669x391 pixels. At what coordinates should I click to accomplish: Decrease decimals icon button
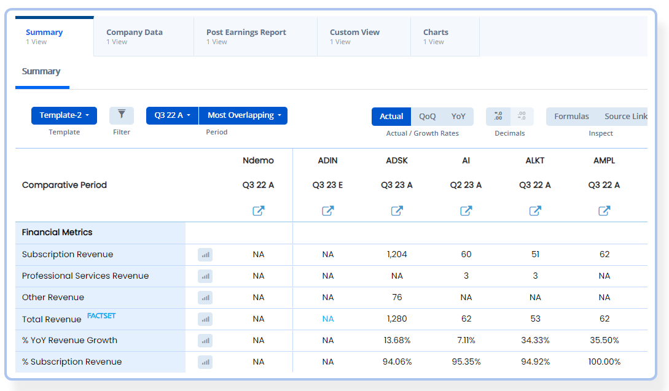(x=522, y=116)
